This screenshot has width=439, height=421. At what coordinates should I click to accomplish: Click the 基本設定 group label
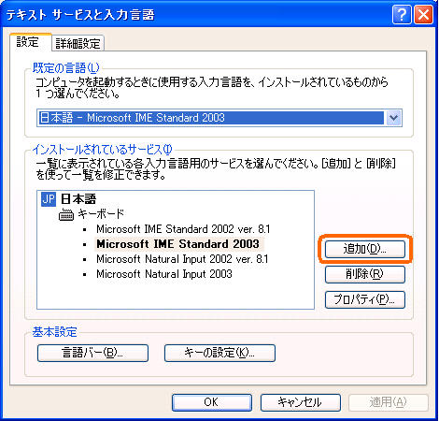pos(54,331)
